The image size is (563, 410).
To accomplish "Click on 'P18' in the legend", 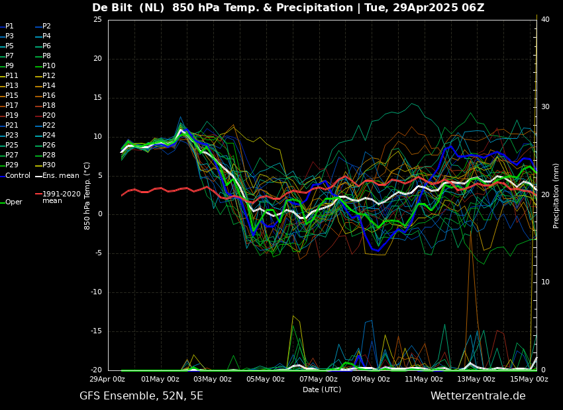I will [x=49, y=105].
